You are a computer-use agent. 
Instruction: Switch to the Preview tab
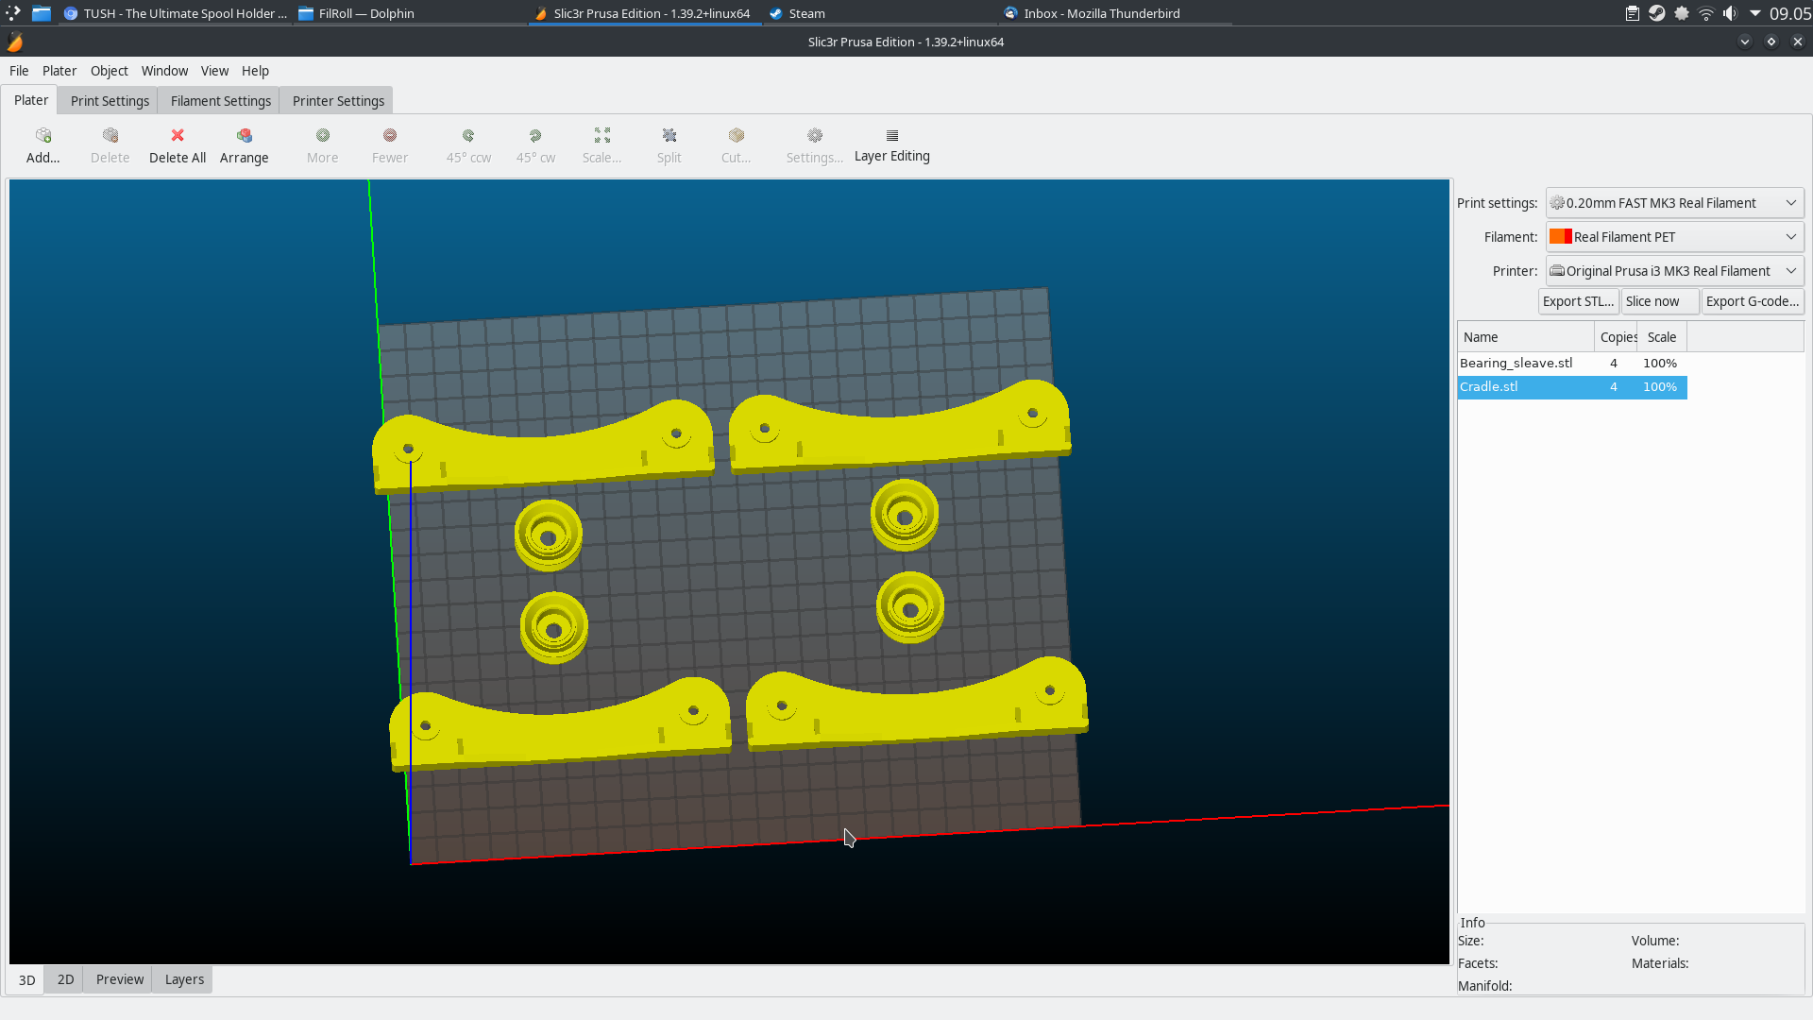pos(120,979)
